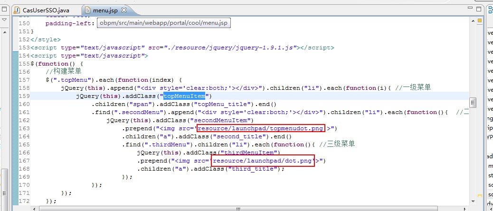Open the left panel view menu triangle

(x=4, y=19)
